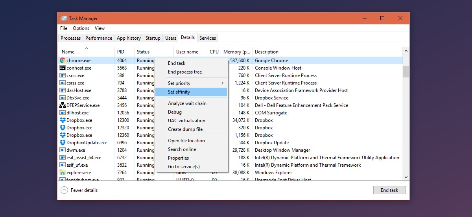The width and height of the screenshot is (472, 217).
Task: Click the Dropbox icon for PID 12320
Action: point(63,128)
